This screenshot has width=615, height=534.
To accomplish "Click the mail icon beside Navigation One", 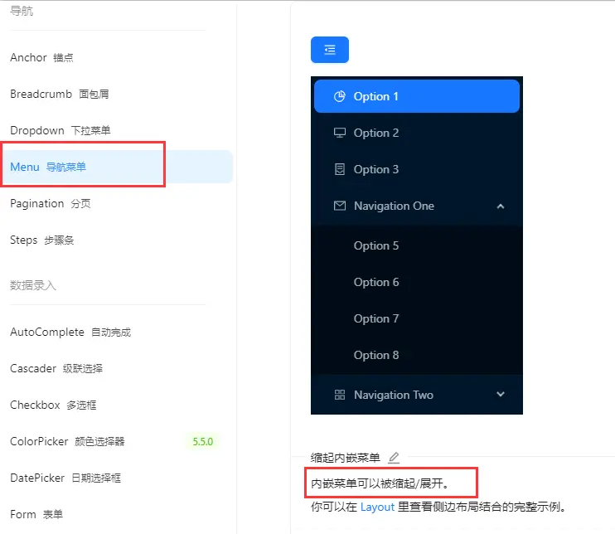I will [x=340, y=206].
